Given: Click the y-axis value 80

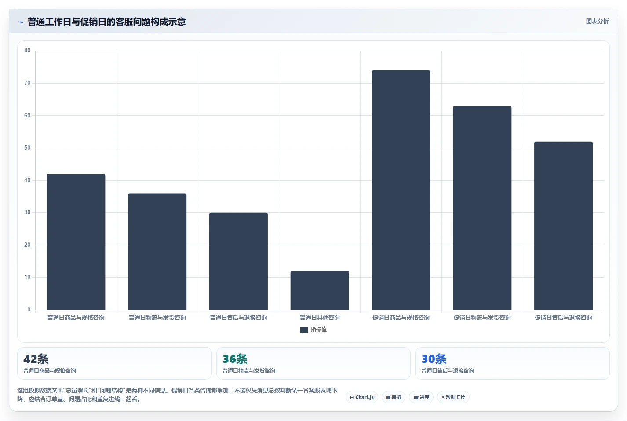Looking at the screenshot, I should click(x=27, y=51).
